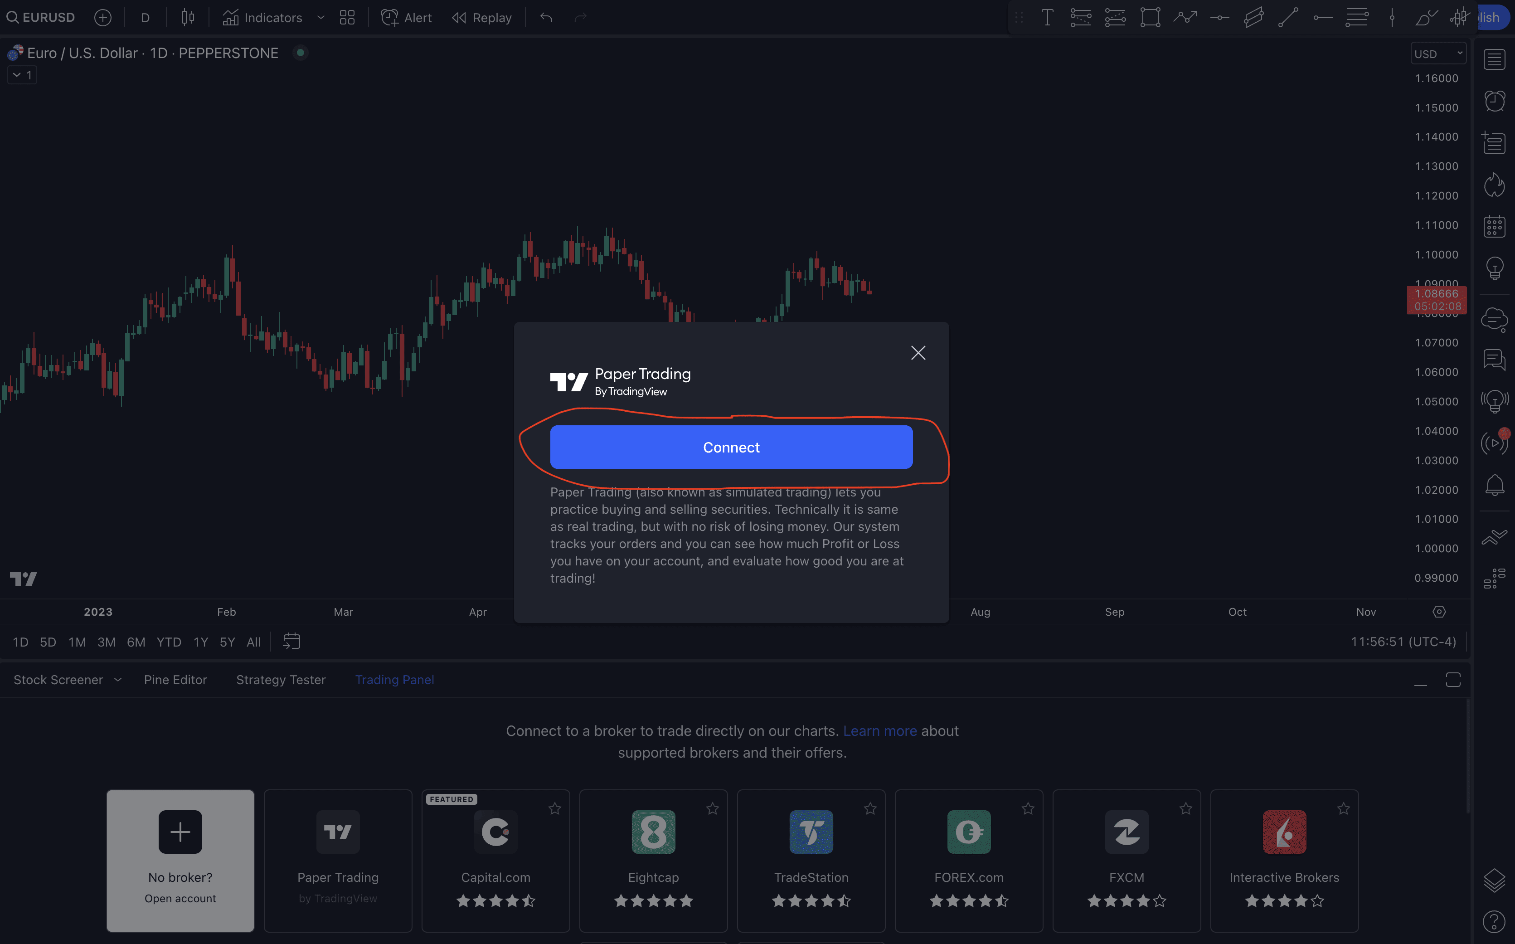Screen dimensions: 1515x944
Task: Switch to the Pine Editor tab
Action: [x=175, y=680]
